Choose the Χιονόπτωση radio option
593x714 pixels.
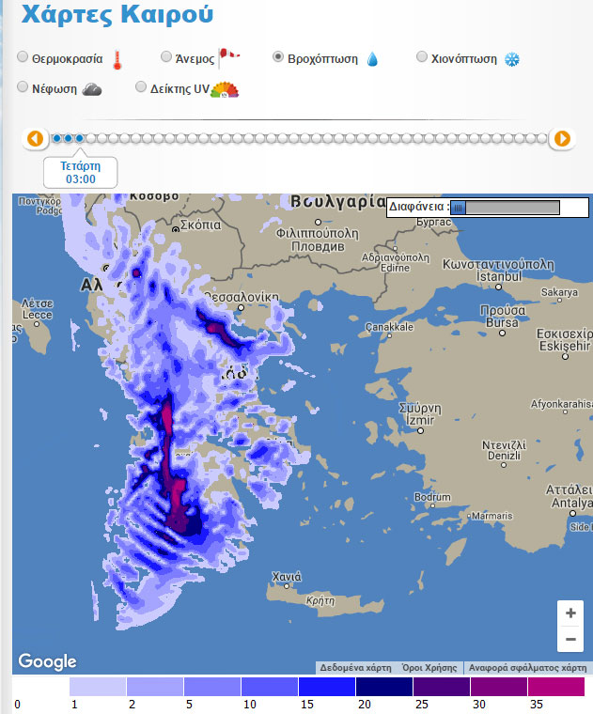click(422, 57)
